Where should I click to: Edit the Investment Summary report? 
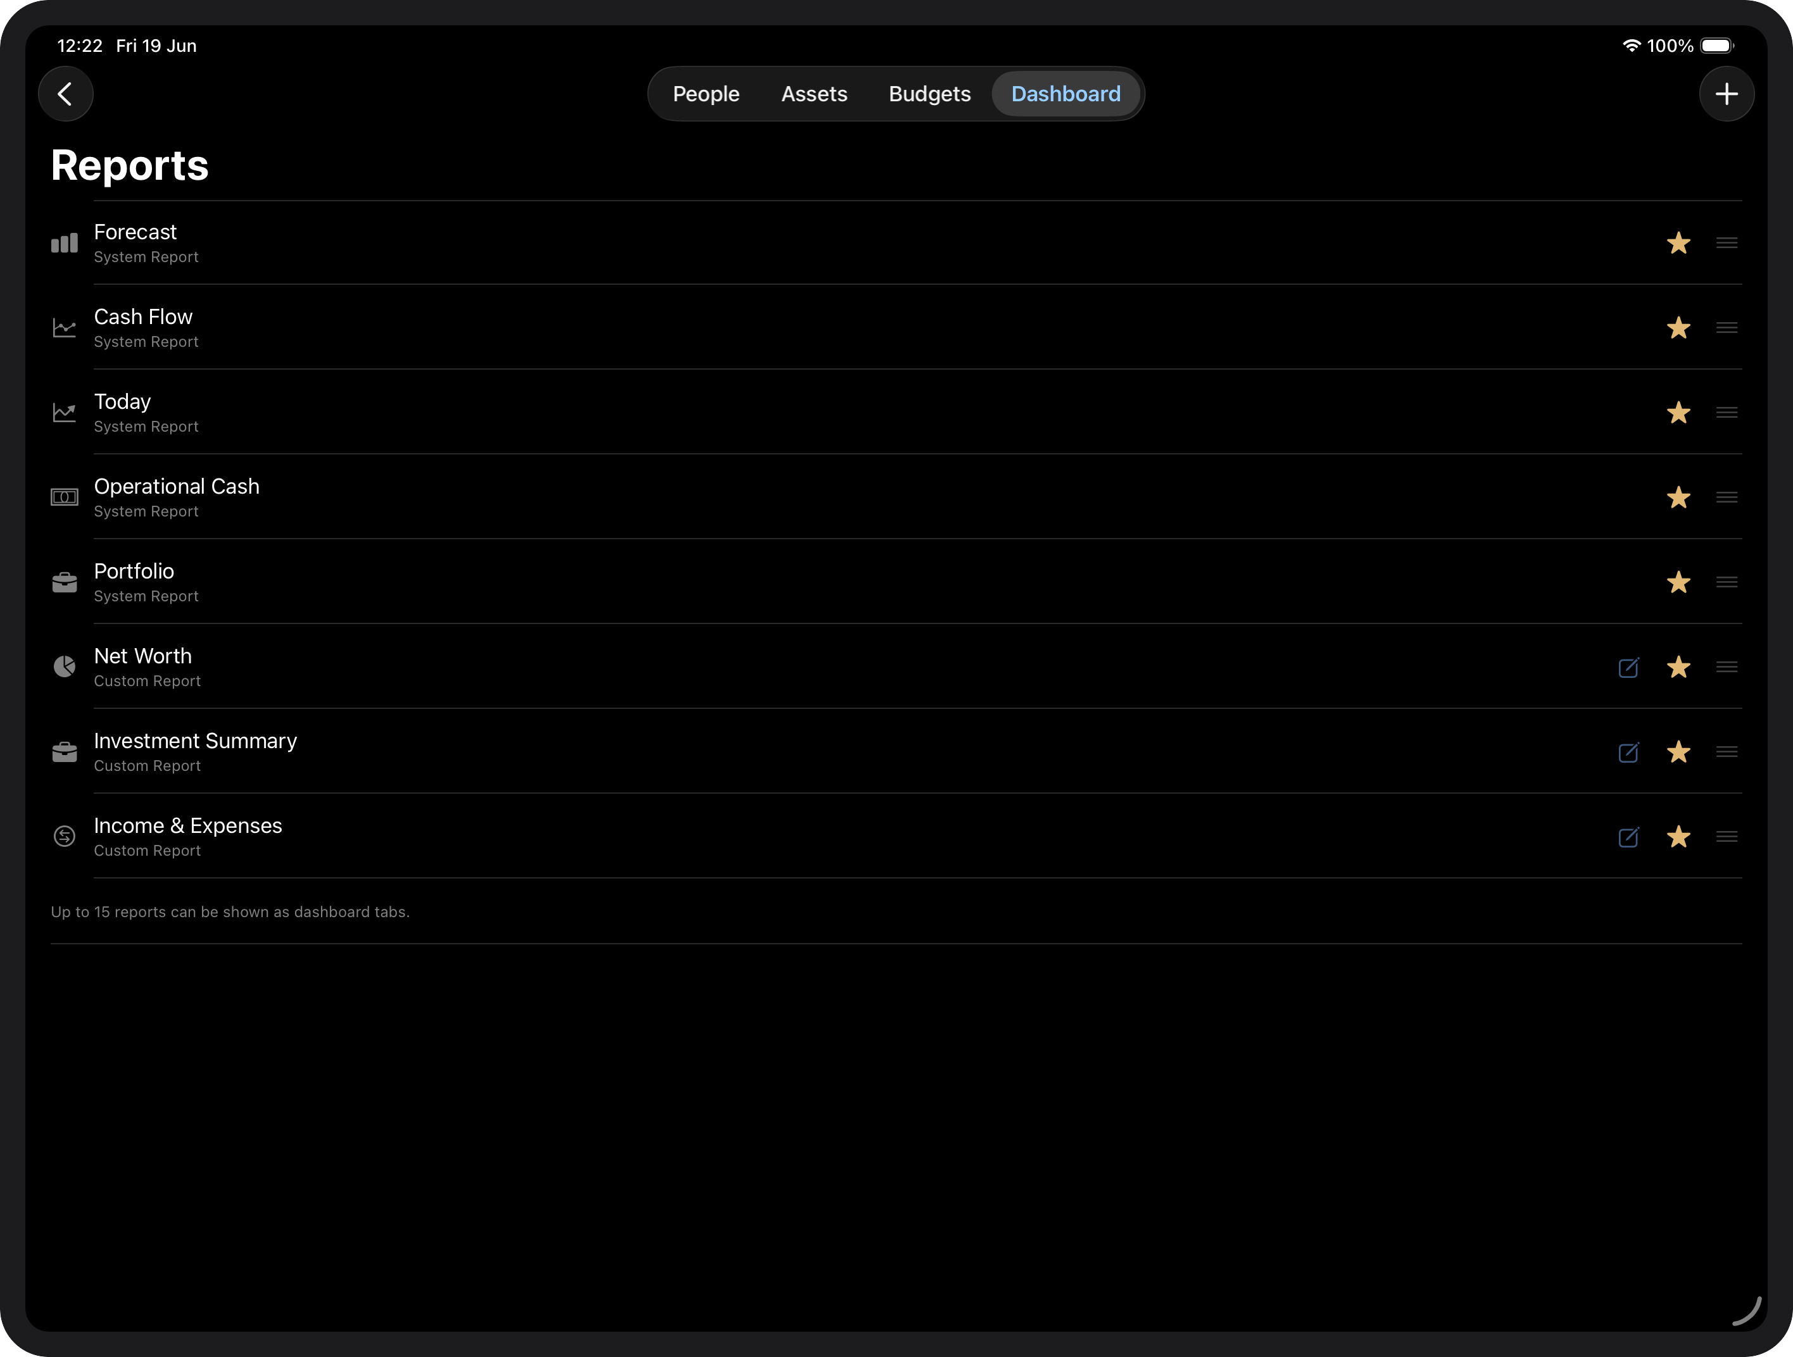[1628, 752]
